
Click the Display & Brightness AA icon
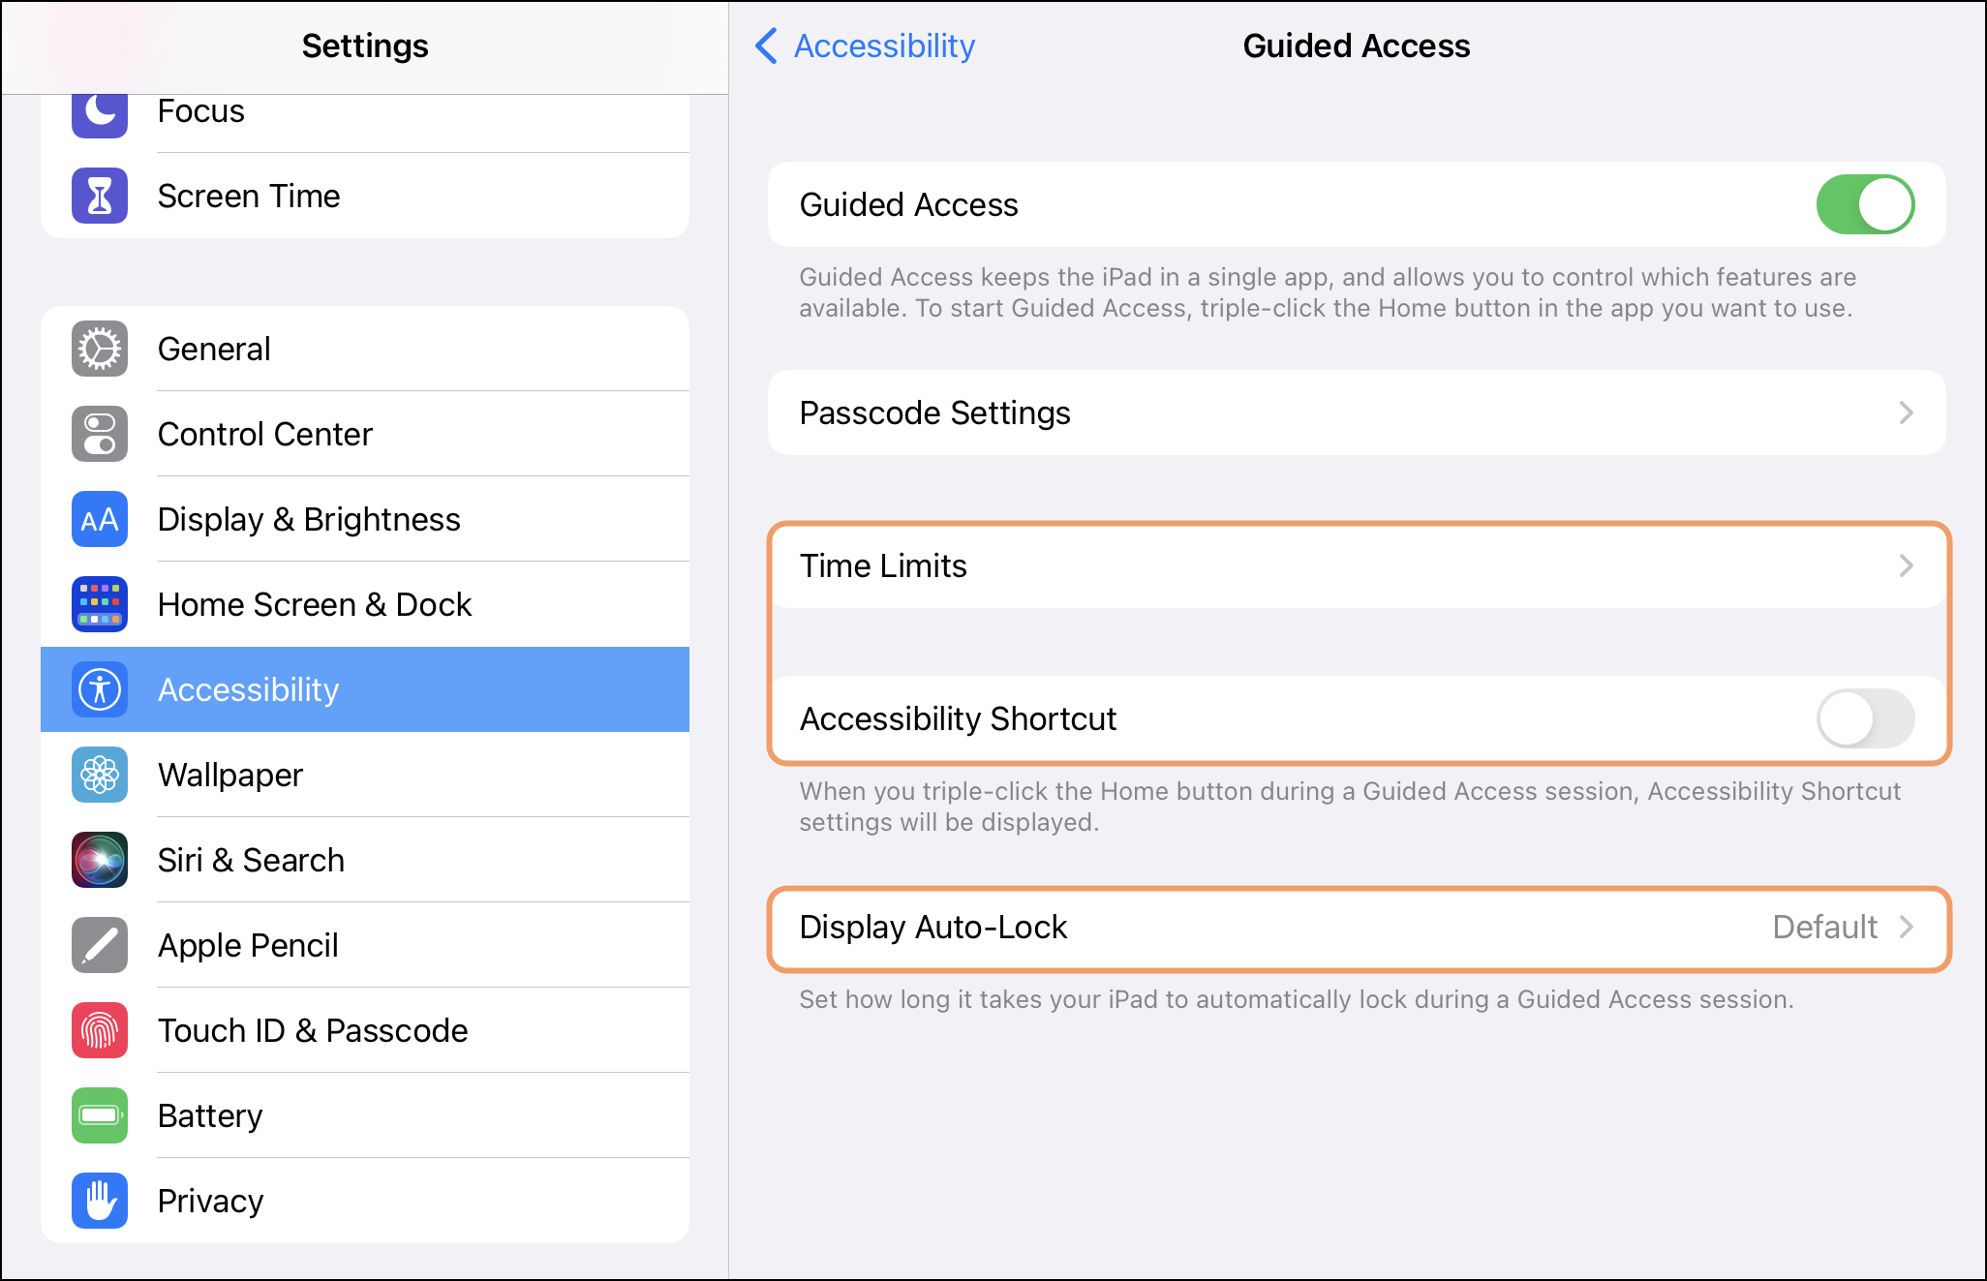100,519
